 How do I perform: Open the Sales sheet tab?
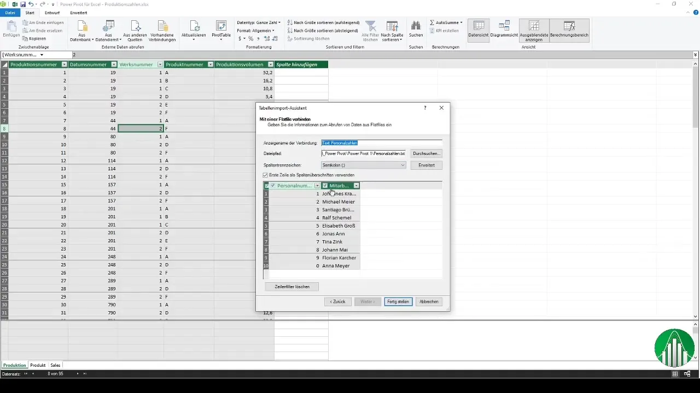pos(55,365)
